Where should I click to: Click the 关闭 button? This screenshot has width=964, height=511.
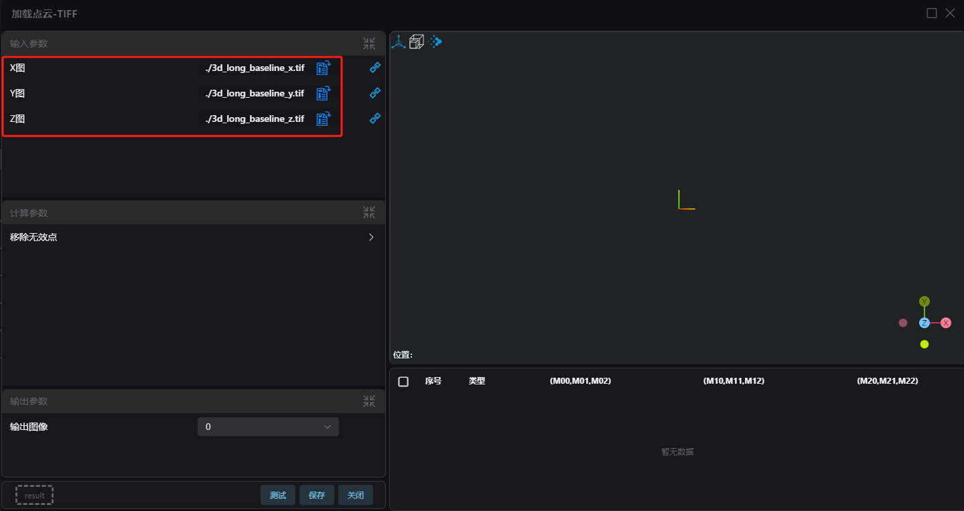click(356, 496)
